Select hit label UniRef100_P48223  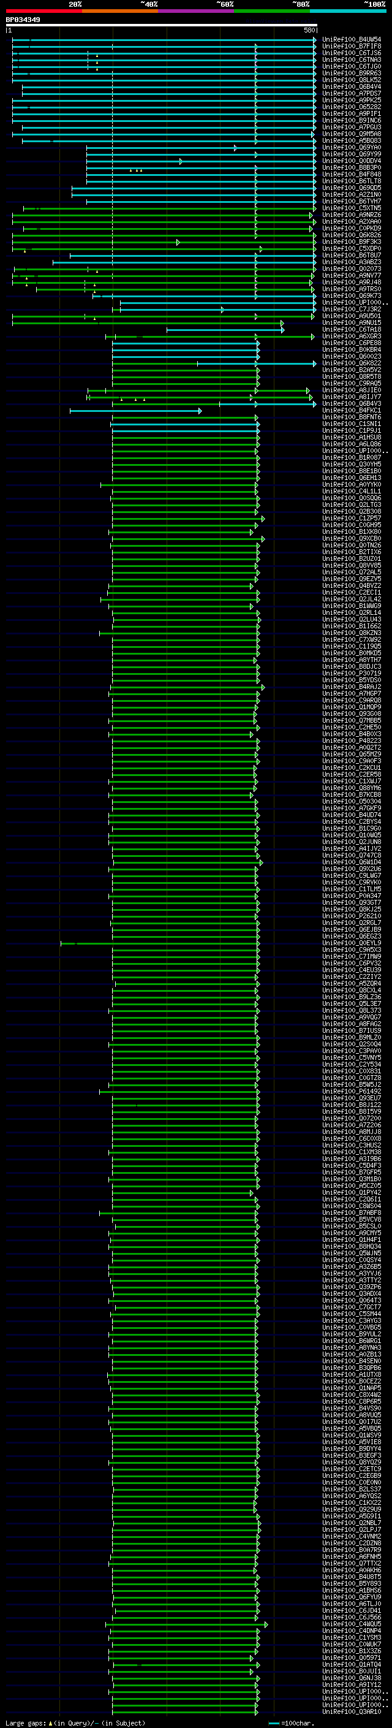coord(352,740)
